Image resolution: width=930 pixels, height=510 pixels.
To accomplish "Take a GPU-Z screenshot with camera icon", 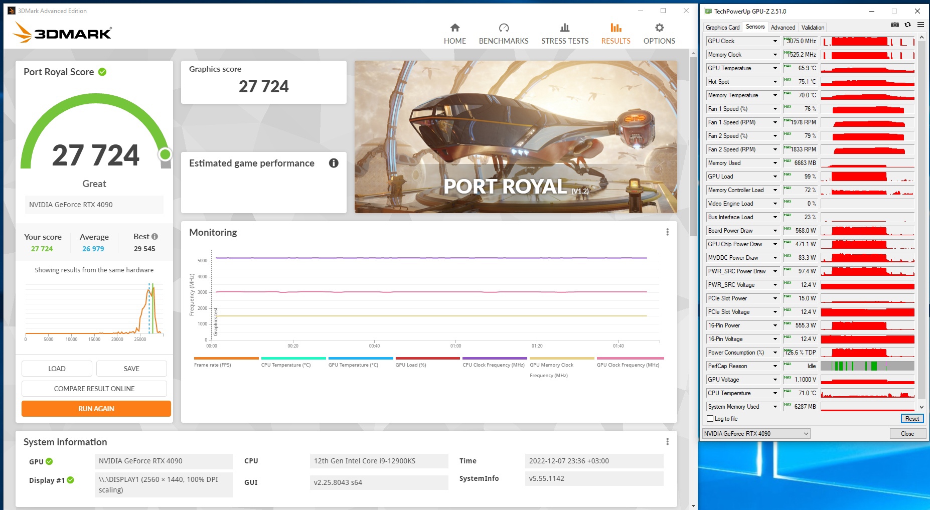I will 894,25.
